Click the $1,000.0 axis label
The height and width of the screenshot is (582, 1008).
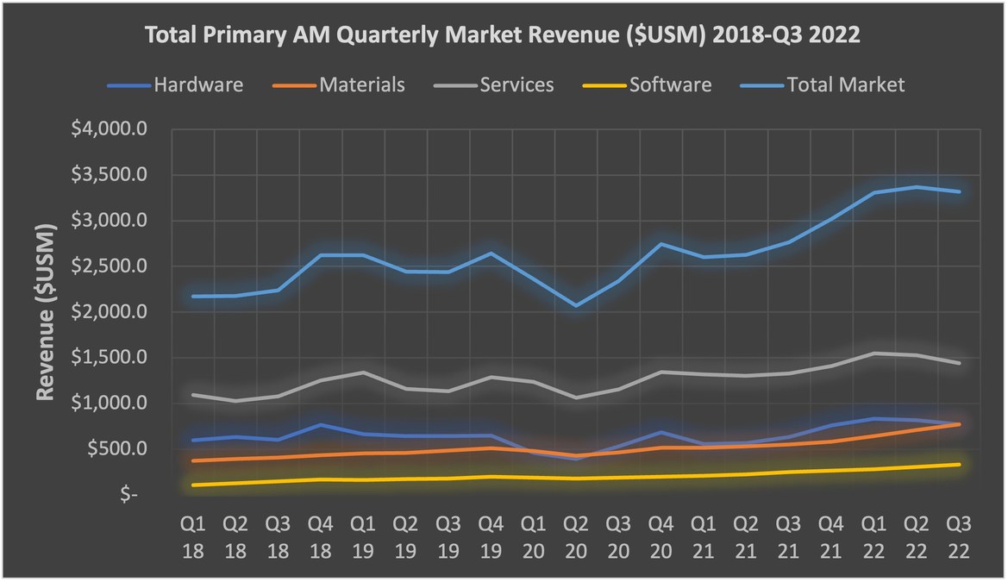(x=110, y=403)
